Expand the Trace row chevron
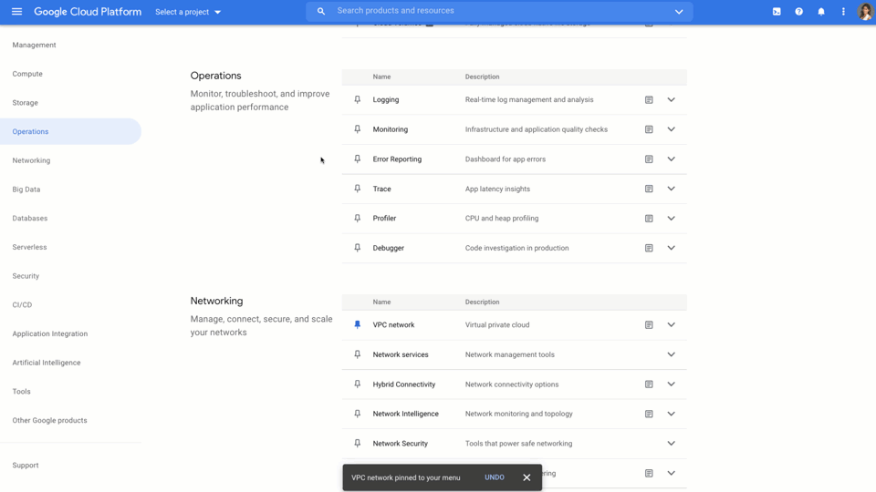Viewport: 876px width, 492px height. pos(671,189)
